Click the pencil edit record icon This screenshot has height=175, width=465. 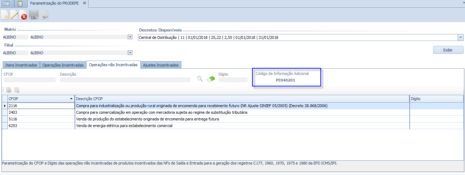[x=14, y=15]
